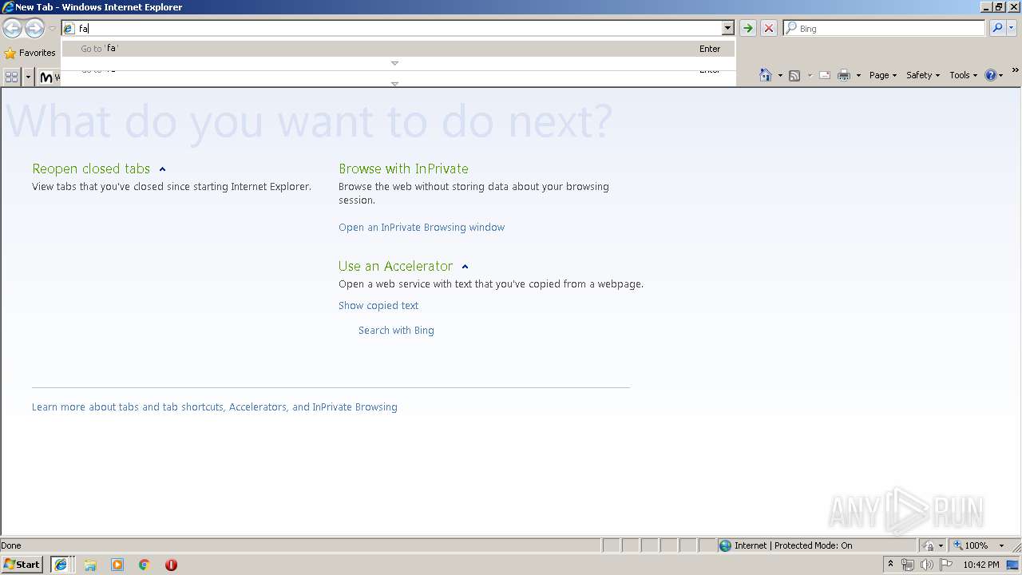Click the 100% zoom level button

970,545
